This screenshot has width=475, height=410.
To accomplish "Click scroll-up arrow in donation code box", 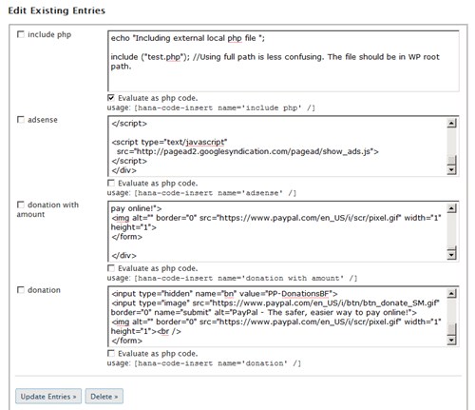I will (x=451, y=294).
